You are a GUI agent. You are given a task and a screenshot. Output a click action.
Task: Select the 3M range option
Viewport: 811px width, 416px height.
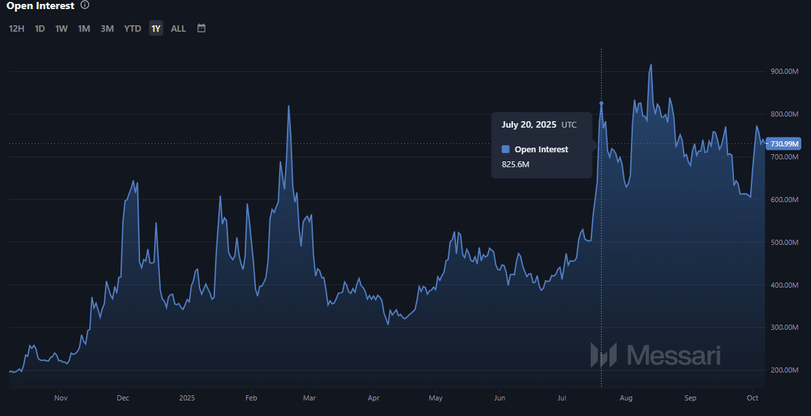coord(107,29)
